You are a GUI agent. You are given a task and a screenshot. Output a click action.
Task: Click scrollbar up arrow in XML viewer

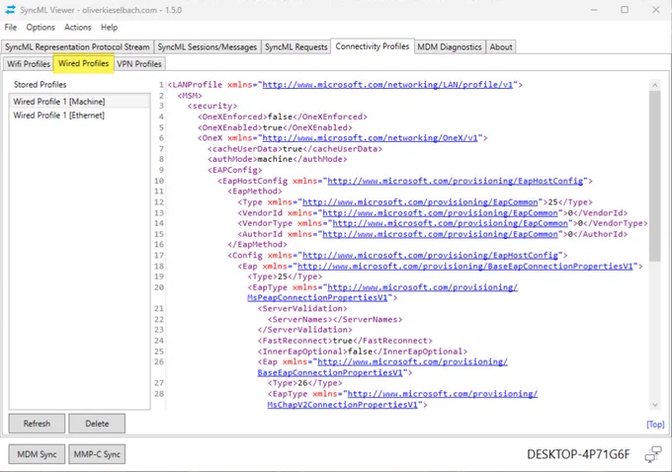(x=654, y=85)
